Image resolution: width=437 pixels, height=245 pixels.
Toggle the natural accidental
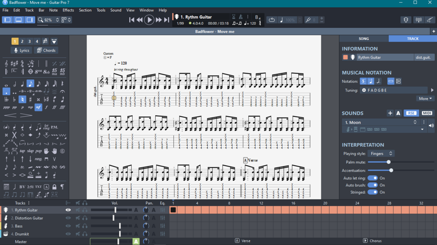22,99
